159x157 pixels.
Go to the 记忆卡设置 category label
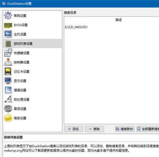[x=22, y=71]
